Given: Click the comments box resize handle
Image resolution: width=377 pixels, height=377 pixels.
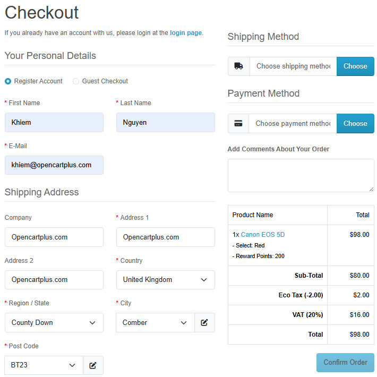Looking at the screenshot, I should 371,189.
